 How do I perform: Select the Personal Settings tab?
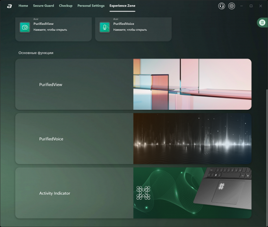pos(91,6)
